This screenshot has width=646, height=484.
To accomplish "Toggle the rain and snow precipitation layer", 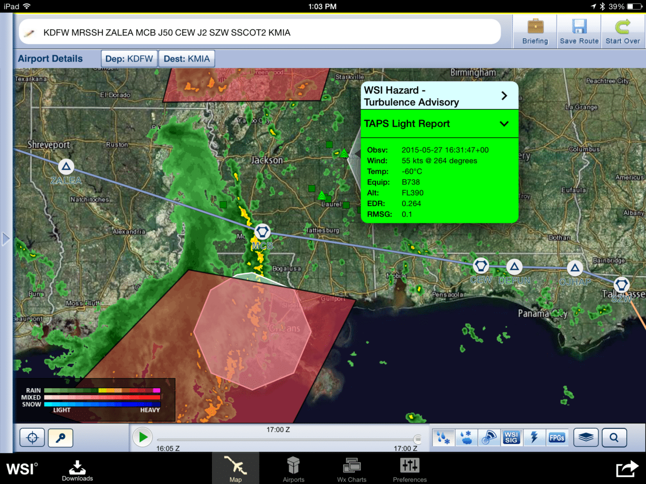I will 444,437.
